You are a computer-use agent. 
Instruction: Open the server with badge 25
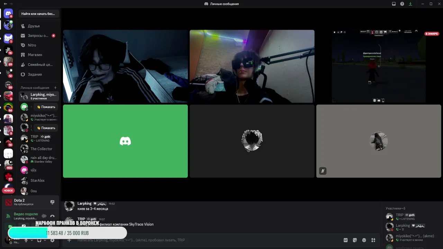point(8,84)
